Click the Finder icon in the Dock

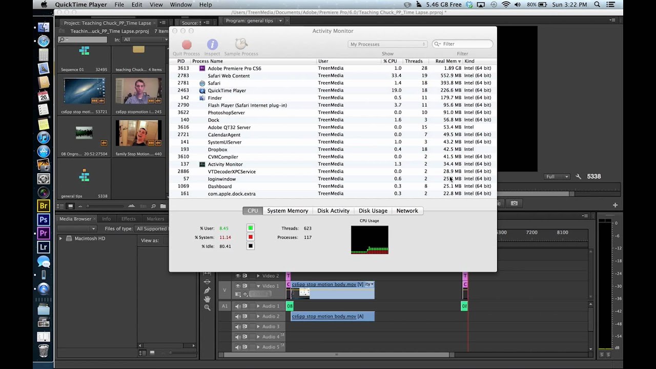(44, 27)
